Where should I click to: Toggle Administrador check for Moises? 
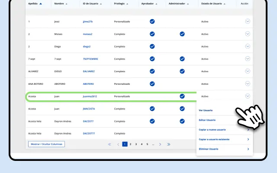[x=182, y=34]
